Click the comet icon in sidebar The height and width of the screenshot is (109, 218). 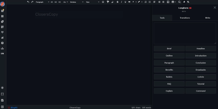click(x=2, y=22)
